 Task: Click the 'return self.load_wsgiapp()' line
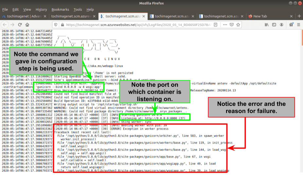pyautogui.click(x=82, y=167)
